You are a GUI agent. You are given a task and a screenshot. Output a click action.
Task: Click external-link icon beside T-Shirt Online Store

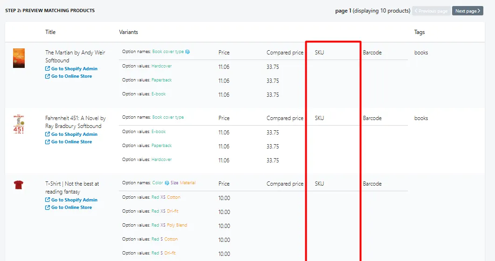click(x=48, y=207)
